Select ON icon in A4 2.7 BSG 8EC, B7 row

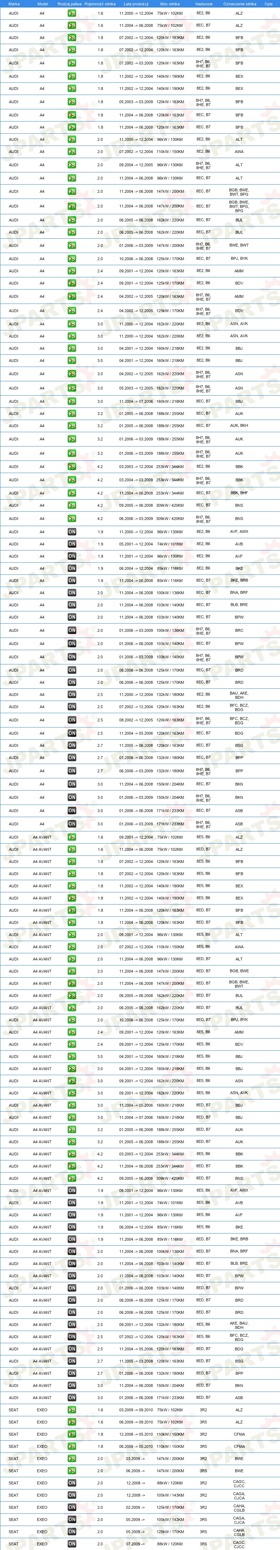pyautogui.click(x=72, y=745)
